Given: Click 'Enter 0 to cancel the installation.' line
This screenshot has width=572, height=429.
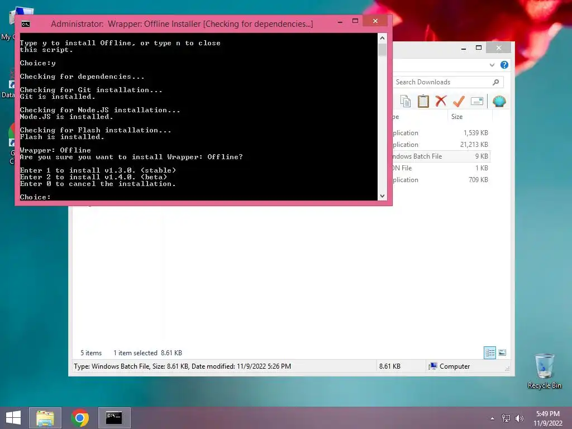Looking at the screenshot, I should (x=98, y=184).
